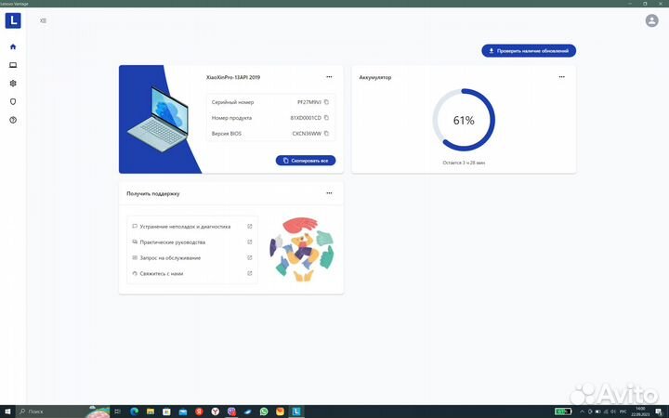Open Yandex Browser from the taskbar

point(215,411)
